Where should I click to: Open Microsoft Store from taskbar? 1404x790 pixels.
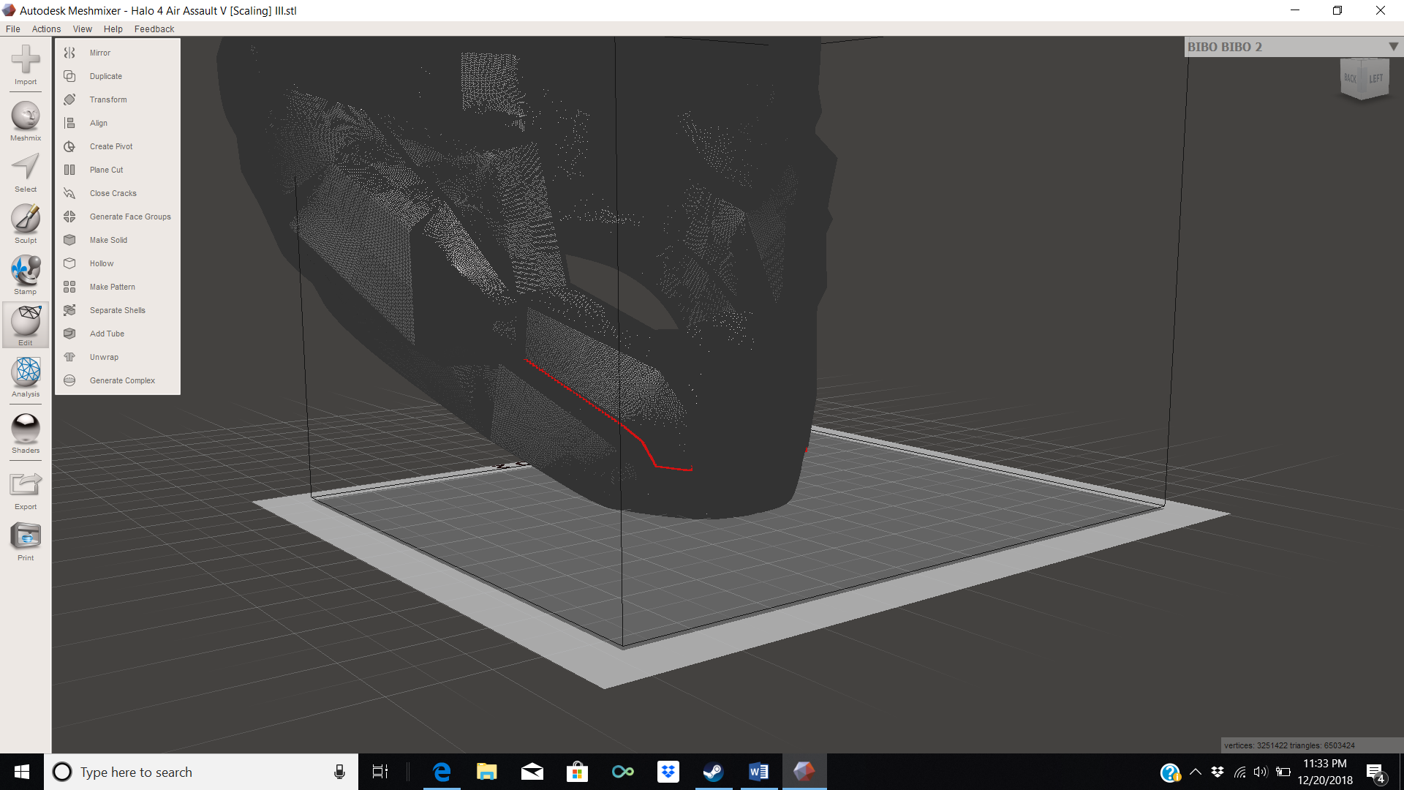coord(578,772)
